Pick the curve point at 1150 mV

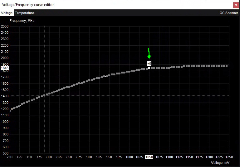(189, 66)
